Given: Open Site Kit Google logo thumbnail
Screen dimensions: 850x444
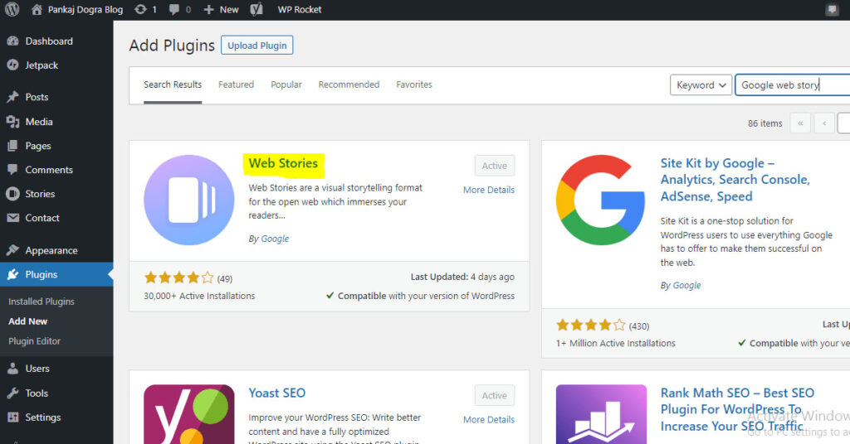Looking at the screenshot, I should pos(601,200).
